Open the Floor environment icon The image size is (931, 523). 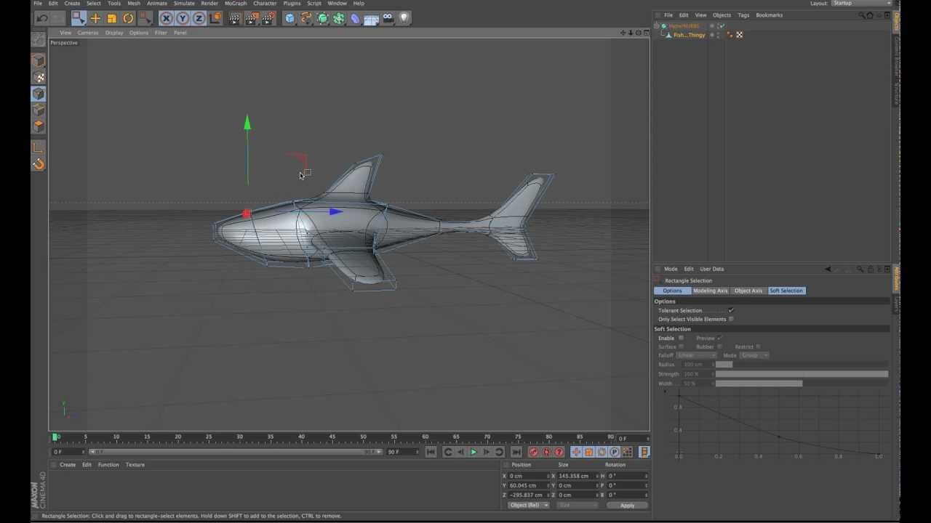point(372,18)
